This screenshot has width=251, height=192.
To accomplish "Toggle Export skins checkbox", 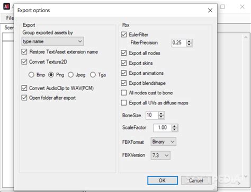I will click(124, 63).
